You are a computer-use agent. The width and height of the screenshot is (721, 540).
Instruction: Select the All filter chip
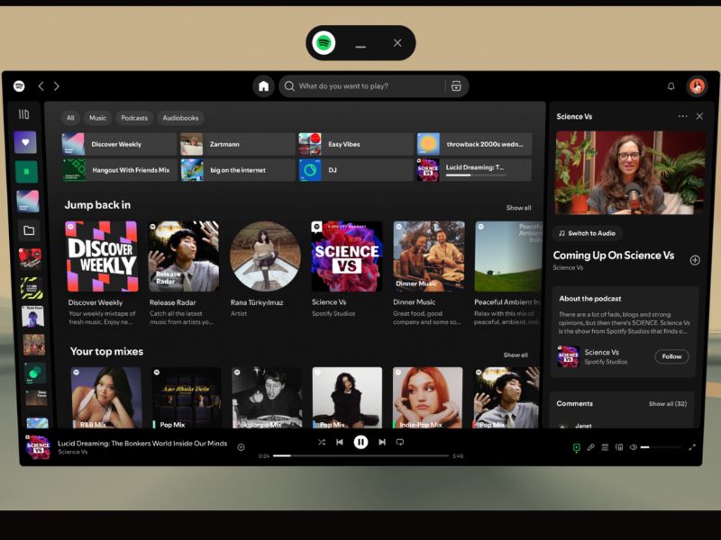pyautogui.click(x=70, y=118)
